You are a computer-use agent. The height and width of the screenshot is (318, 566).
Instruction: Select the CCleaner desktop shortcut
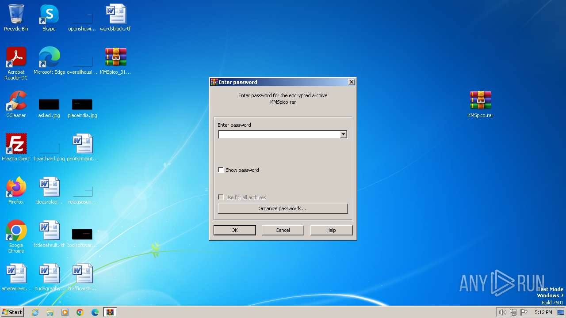(x=16, y=104)
